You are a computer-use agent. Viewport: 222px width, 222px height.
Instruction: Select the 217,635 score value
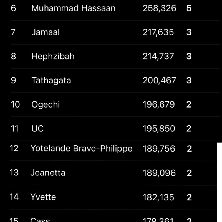pyautogui.click(x=158, y=32)
